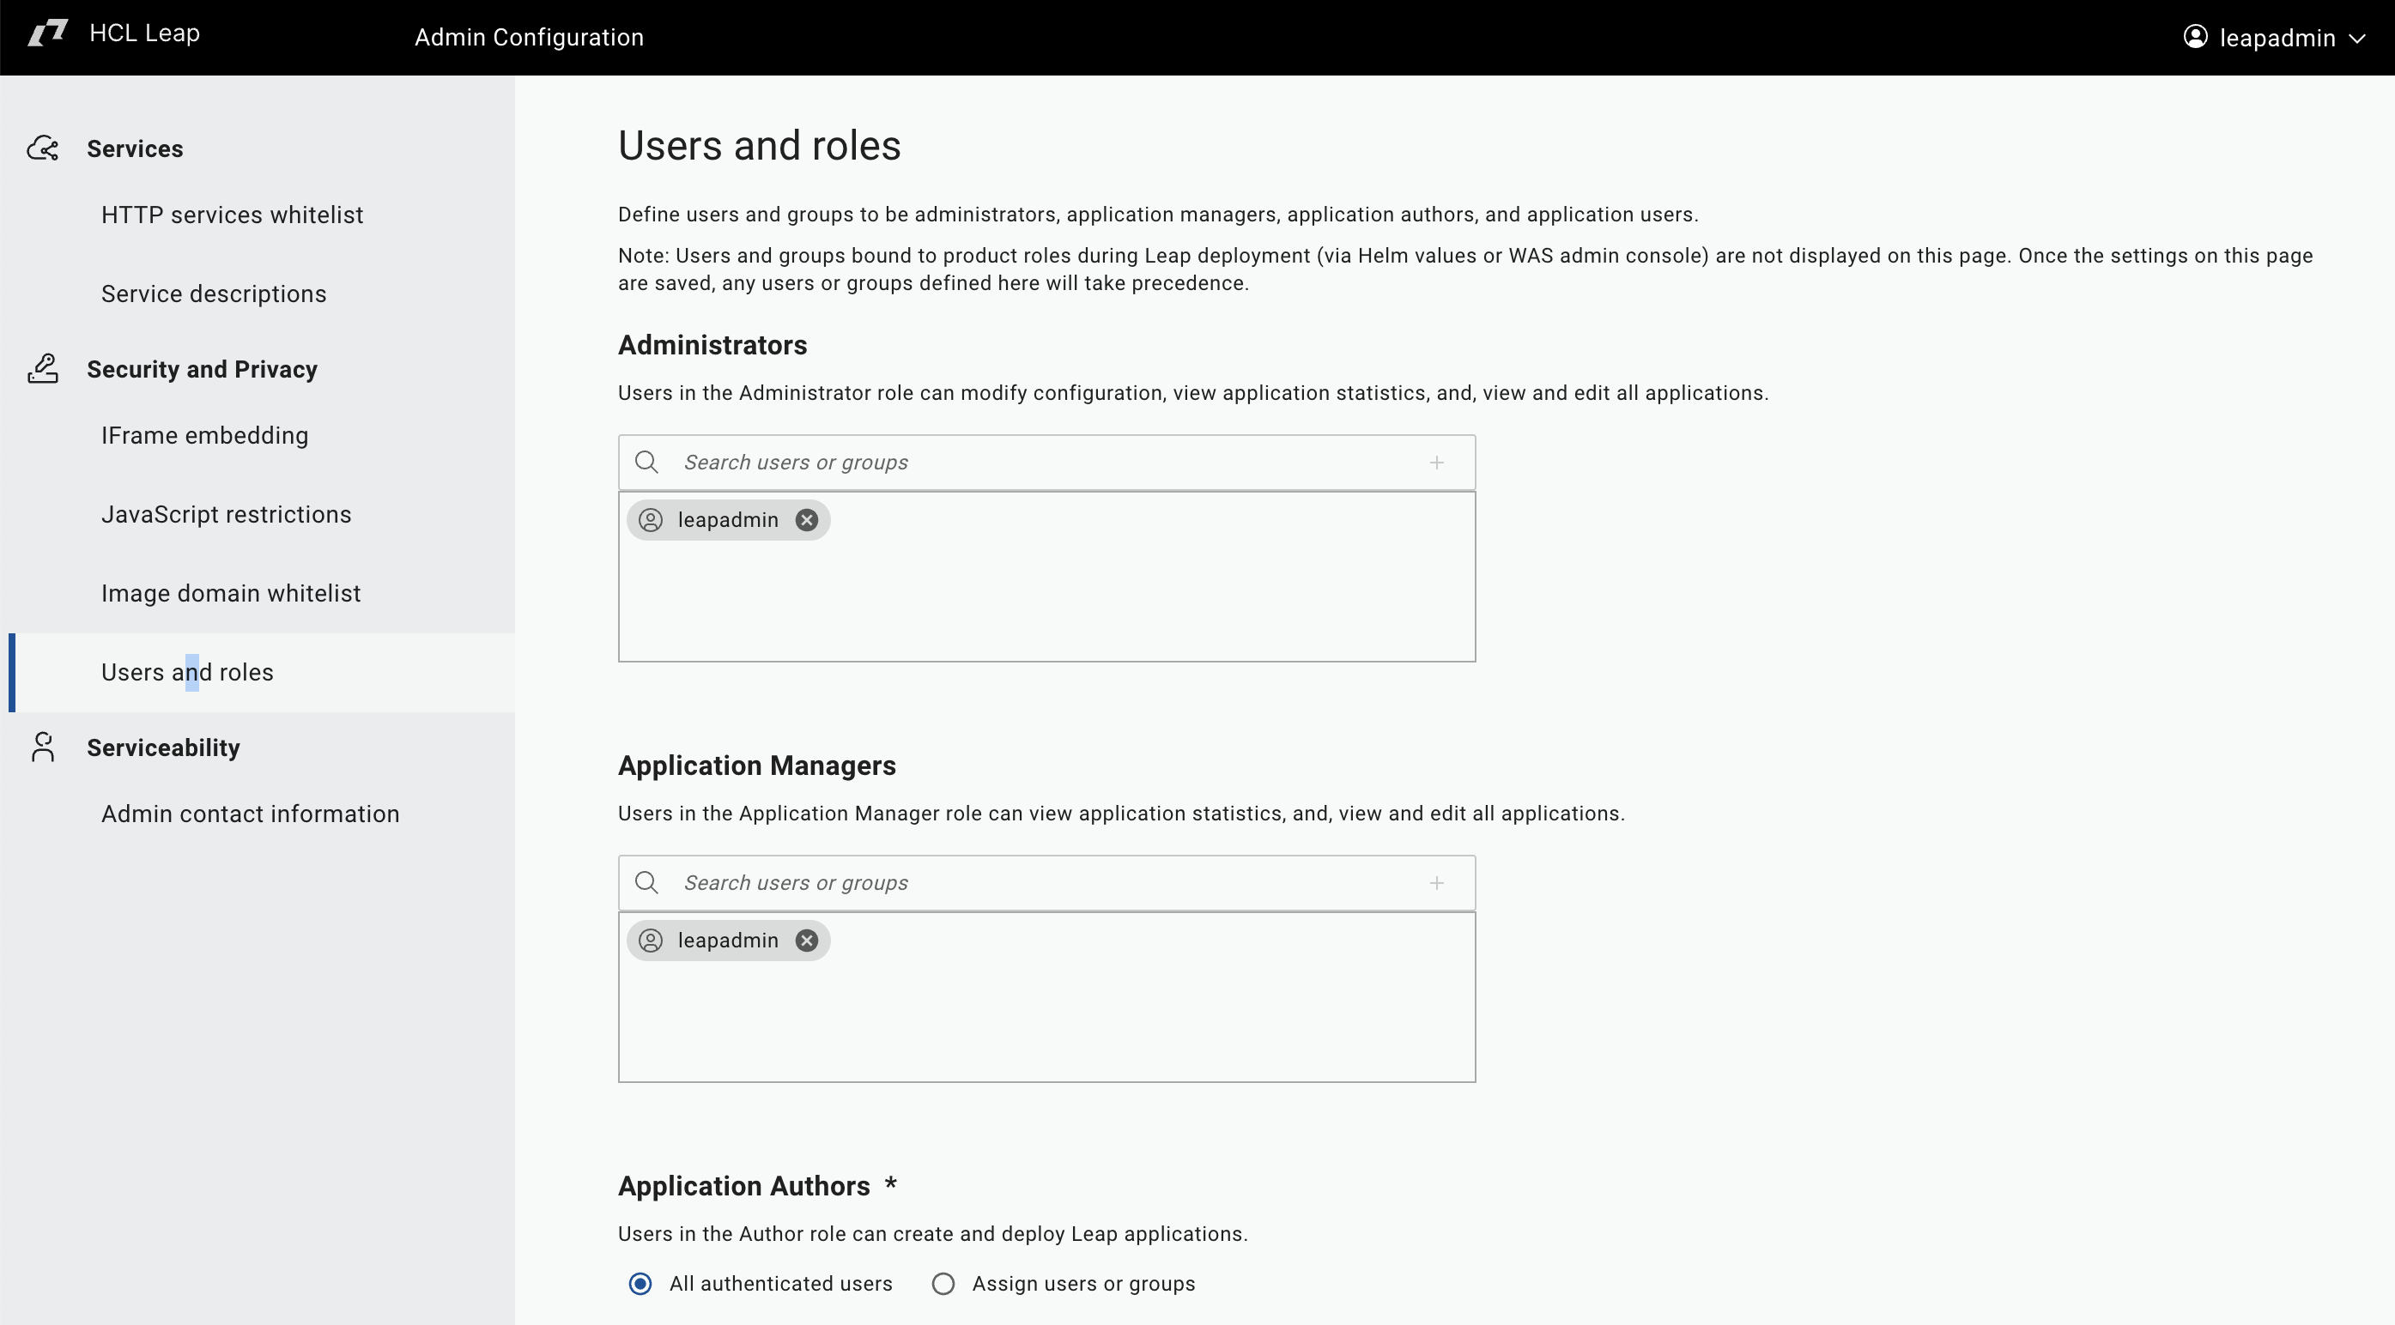Focus the Administrators search users field

click(x=1041, y=462)
